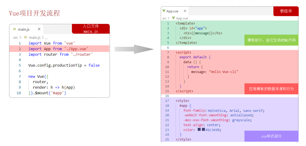Click the JS file icon on main.js tab
The width and height of the screenshot is (306, 146).
coord(14,29)
